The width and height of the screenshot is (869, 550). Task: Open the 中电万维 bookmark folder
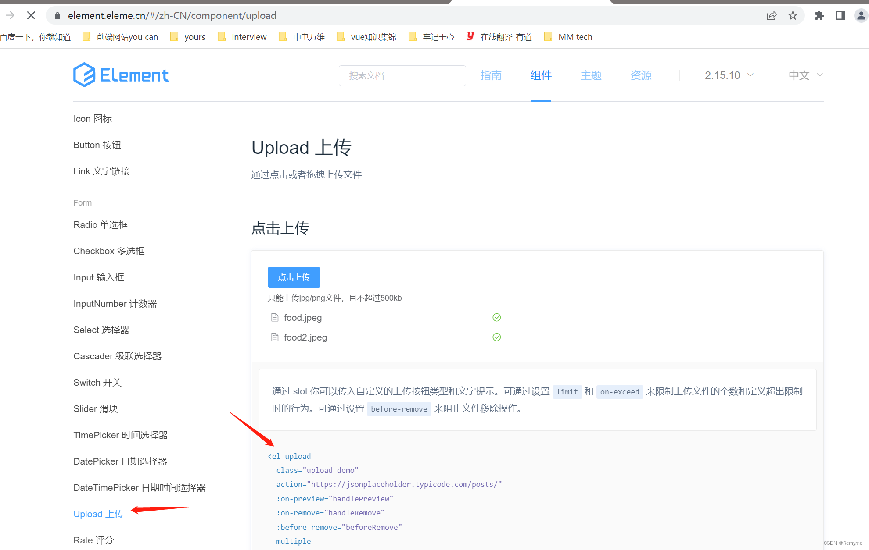coord(302,37)
